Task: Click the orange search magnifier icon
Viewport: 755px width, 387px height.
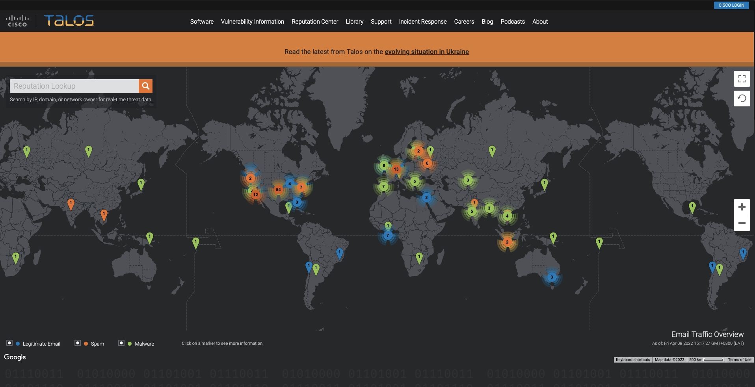Action: pos(145,86)
